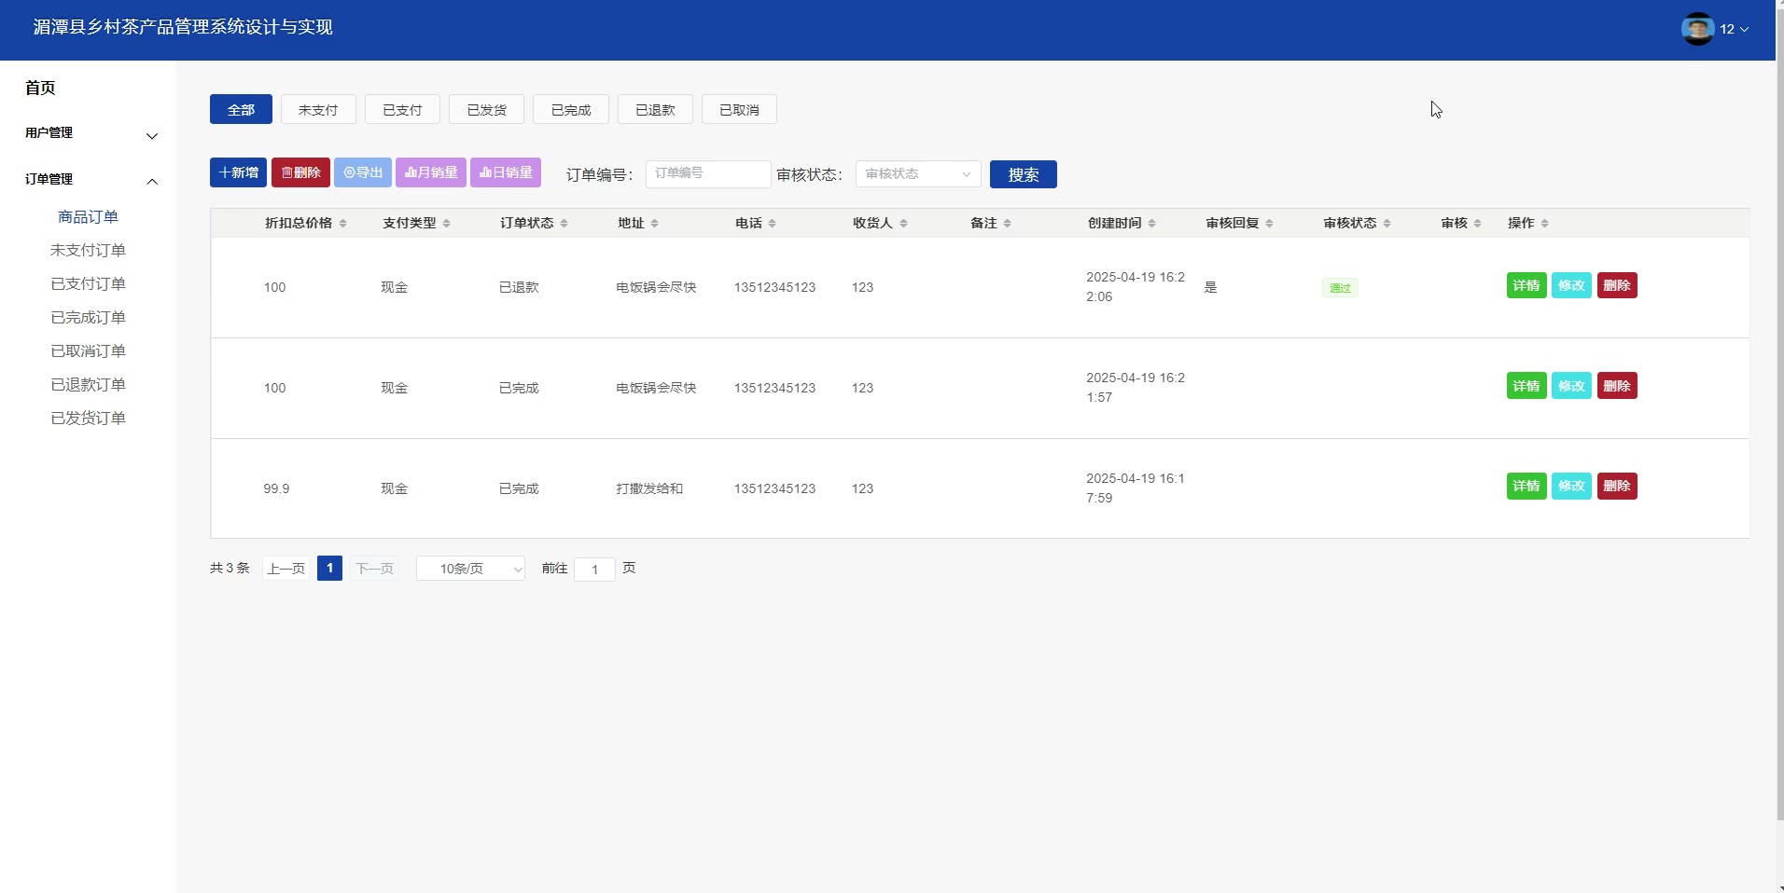Collapse the 订单管理 sidebar menu

[x=91, y=180]
